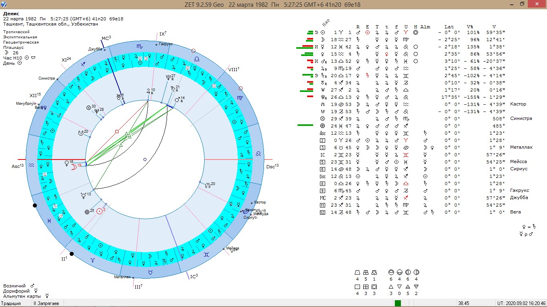Select the red Moon glyph near the Ascendant

[x=74, y=167]
